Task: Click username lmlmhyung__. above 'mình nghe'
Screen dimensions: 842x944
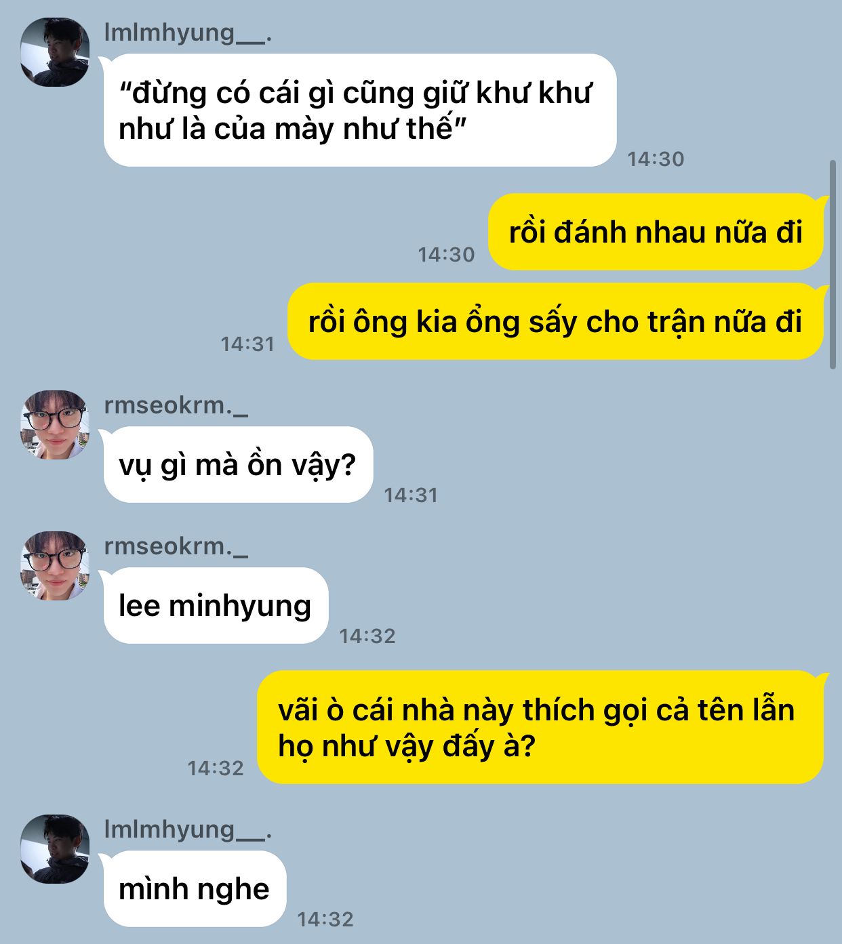Action: 188,829
